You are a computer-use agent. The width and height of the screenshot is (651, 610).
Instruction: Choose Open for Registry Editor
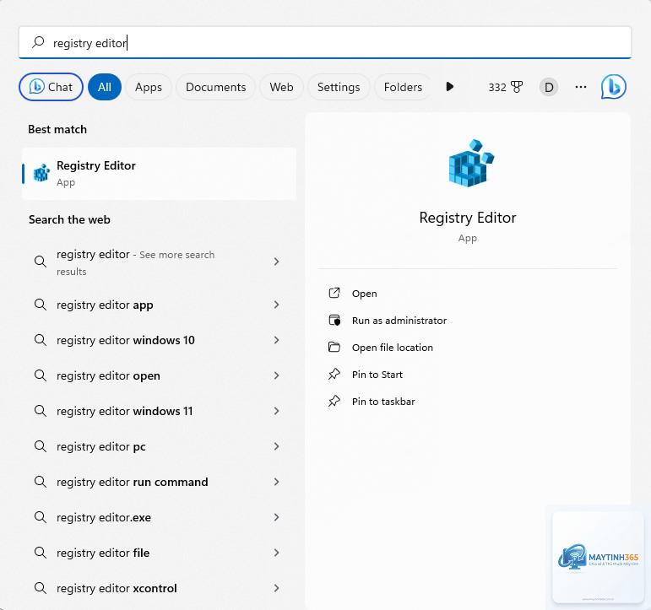(365, 294)
